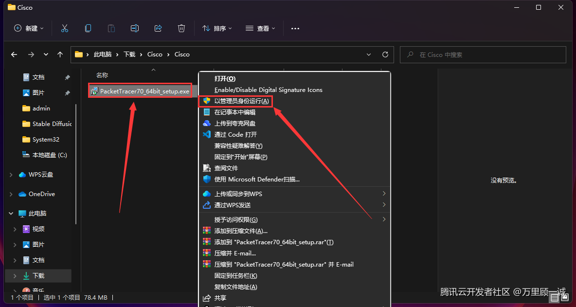Viewport: 576px width, 307px height.
Task: Click the Share icon in toolbar
Action: click(158, 28)
